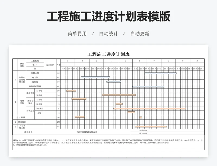Image resolution: width=217 pixels, height=166 pixels.
Task: Select the 其它附属工程 row label
Action: [22, 127]
